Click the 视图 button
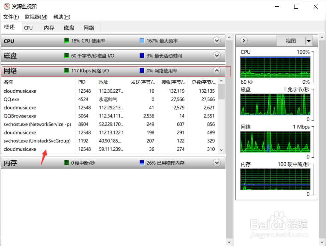 pos(291,41)
